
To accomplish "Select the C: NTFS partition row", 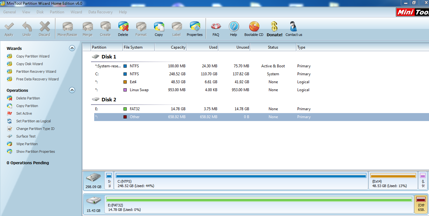I will point(261,74).
